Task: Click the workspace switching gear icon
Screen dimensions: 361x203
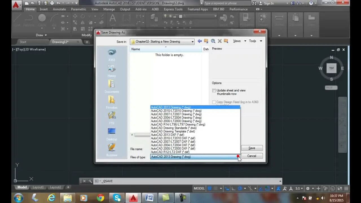Action: click(x=308, y=188)
